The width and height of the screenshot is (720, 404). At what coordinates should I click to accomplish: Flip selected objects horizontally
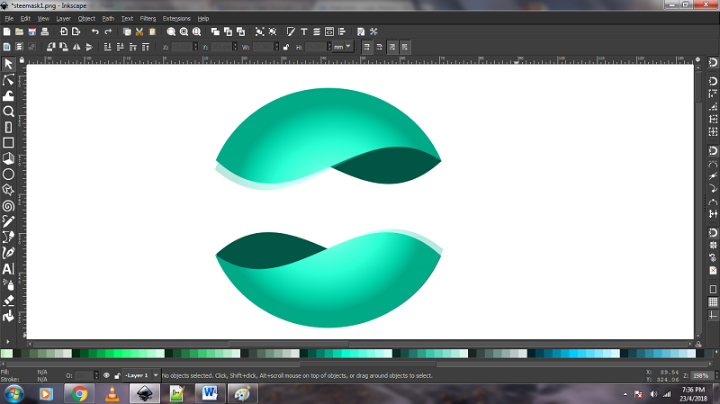pyautogui.click(x=76, y=47)
